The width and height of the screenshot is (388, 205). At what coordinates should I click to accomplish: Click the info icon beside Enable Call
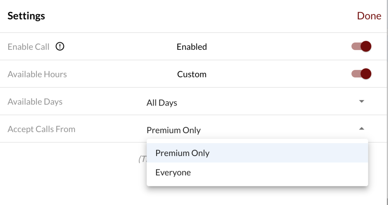[60, 47]
